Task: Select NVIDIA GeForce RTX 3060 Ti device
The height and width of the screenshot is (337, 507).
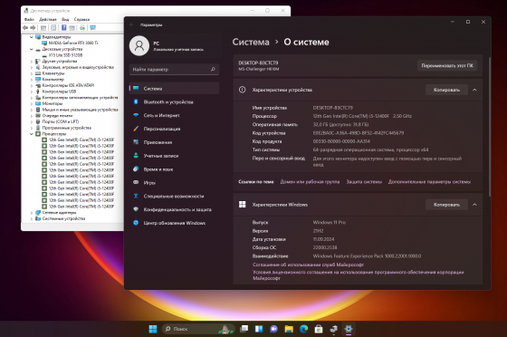Action: pos(73,43)
